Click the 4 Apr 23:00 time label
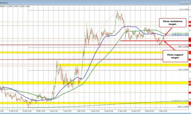Screen dimensions: 191x114 pyautogui.click(x=67, y=111)
